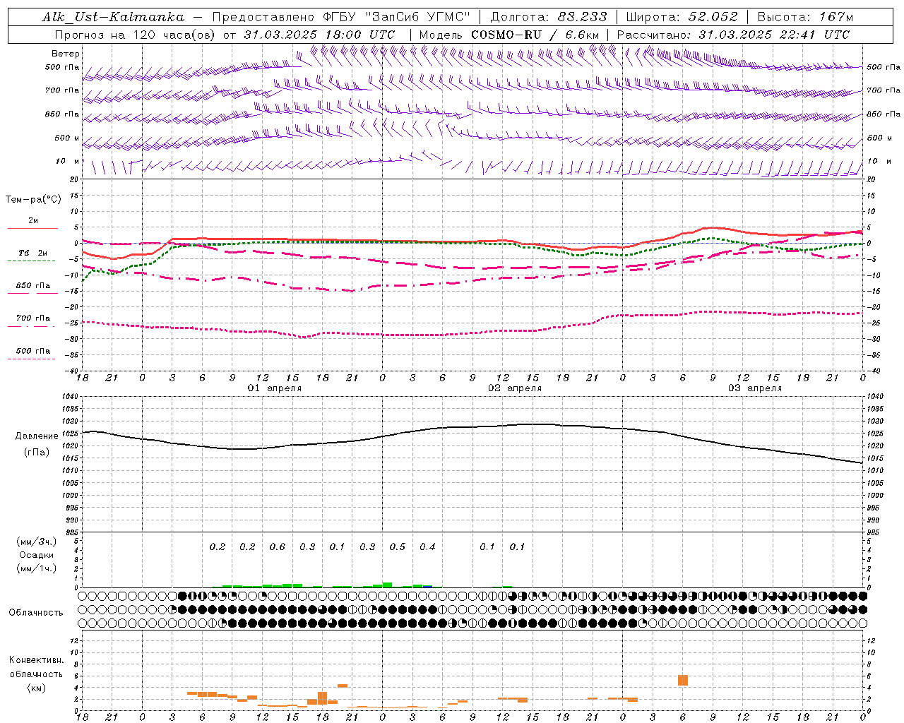The height and width of the screenshot is (723, 904).
Task: Click the 0.6 precipitation amount value
Action: [278, 546]
